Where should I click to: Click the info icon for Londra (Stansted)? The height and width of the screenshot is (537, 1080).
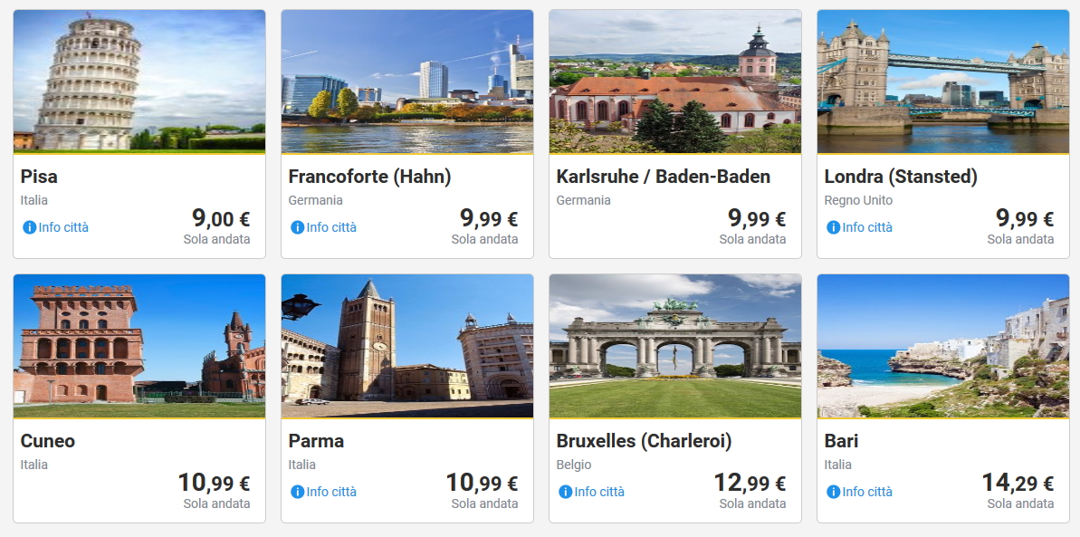834,227
